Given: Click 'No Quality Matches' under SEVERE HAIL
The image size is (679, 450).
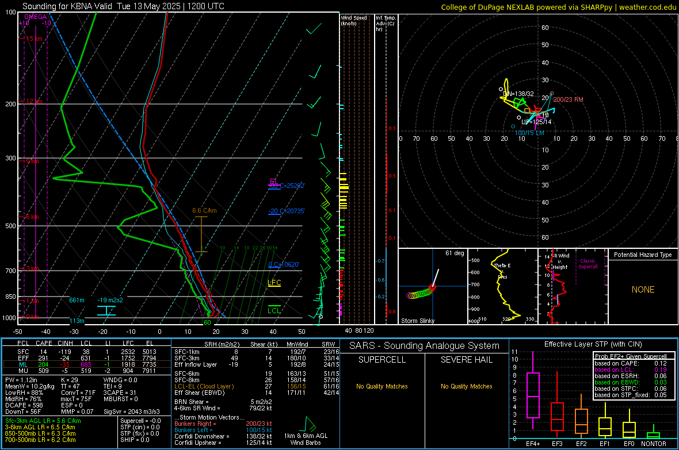Looking at the screenshot, I should 466,386.
